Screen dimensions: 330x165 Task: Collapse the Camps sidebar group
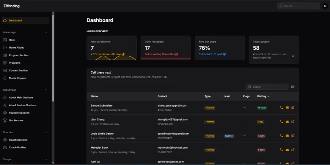(x=46, y=159)
